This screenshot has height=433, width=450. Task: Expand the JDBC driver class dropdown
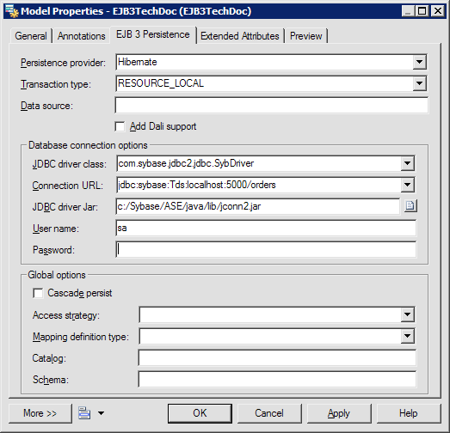(x=407, y=163)
